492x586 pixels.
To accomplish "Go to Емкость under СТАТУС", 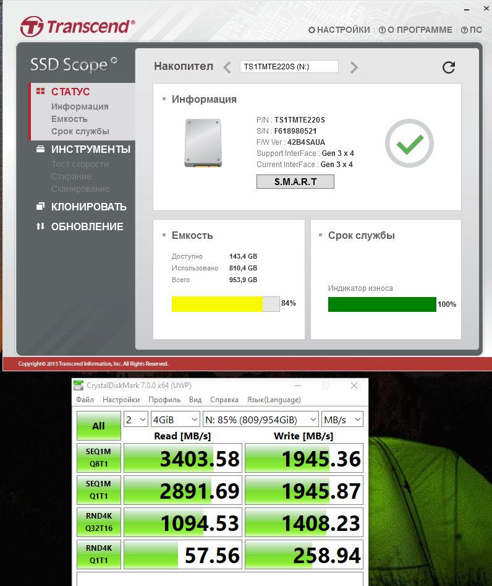I will click(x=69, y=119).
